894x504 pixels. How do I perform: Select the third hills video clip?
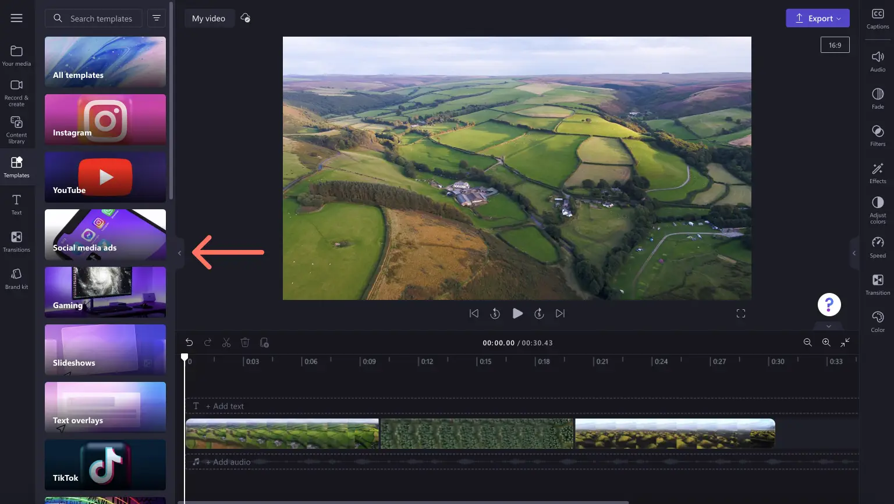675,434
